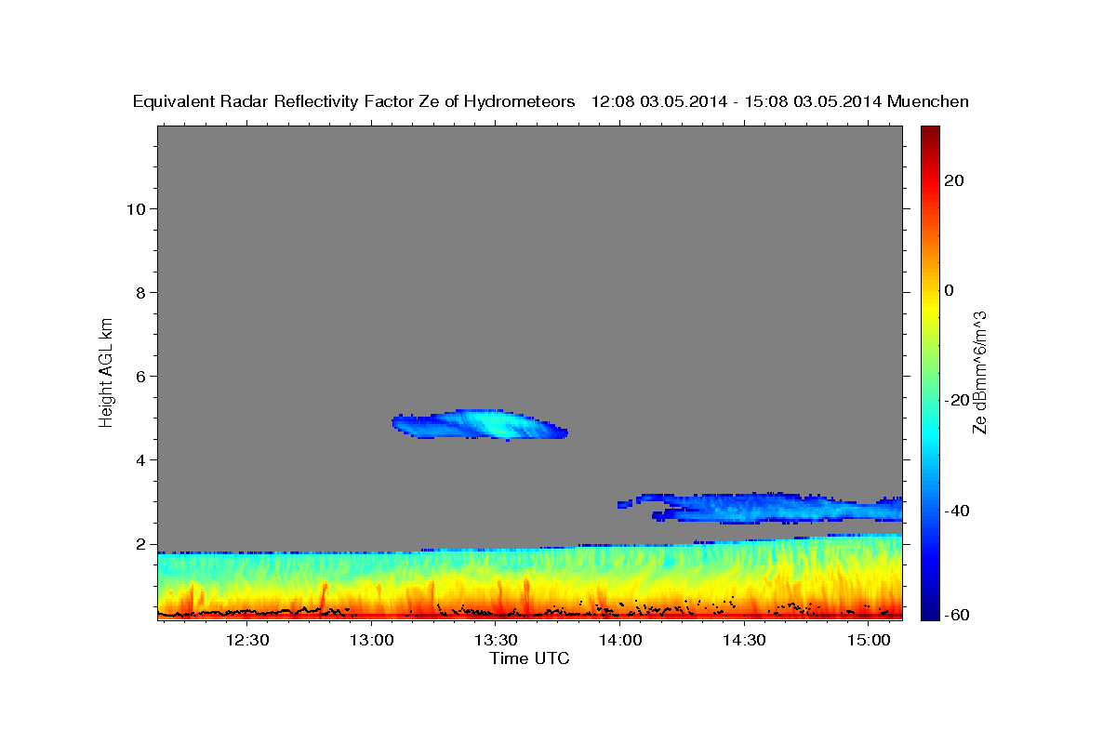Click the height tick label '8'
Image resolution: width=1116 pixels, height=744 pixels.
(x=142, y=293)
